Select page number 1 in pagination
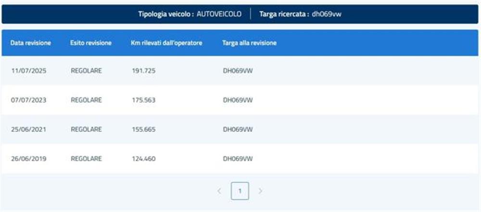This screenshot has width=481, height=212. point(240,191)
